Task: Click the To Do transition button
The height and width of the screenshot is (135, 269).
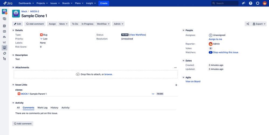Action: (x=75, y=24)
